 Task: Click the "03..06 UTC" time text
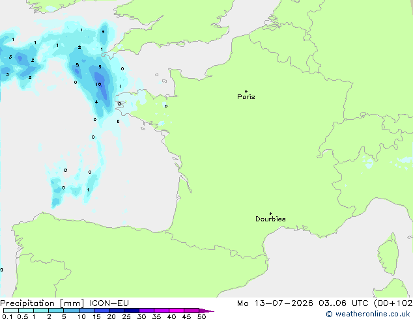click(343, 303)
